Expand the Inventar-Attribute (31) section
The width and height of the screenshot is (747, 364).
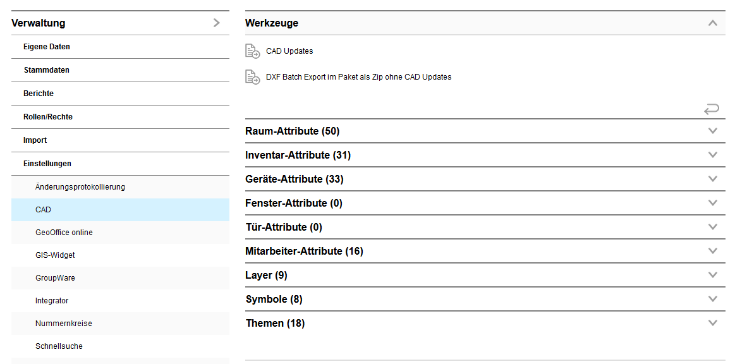pyautogui.click(x=713, y=155)
